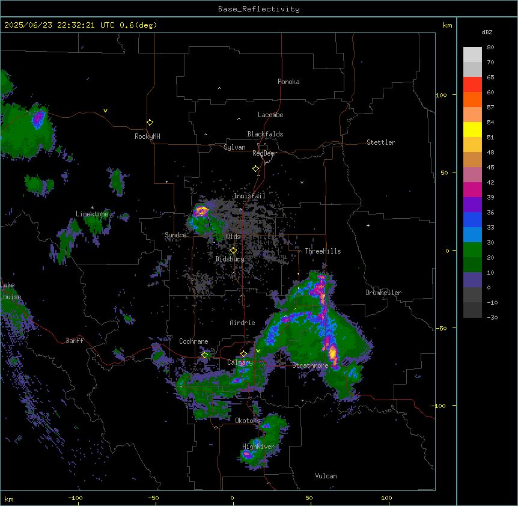Click the yellow diamond marker below RedDeer

255,168
